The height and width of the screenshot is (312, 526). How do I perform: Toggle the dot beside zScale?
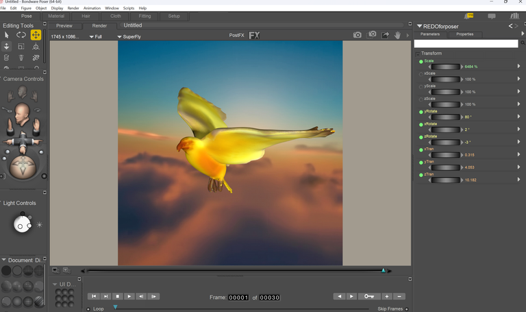[x=421, y=99]
